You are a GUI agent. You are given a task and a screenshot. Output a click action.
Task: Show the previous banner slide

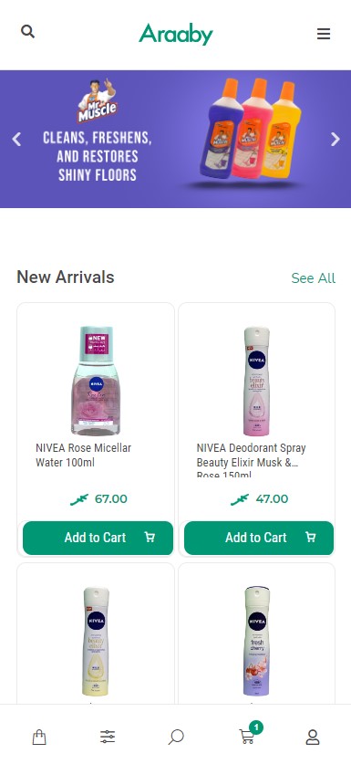click(x=16, y=140)
